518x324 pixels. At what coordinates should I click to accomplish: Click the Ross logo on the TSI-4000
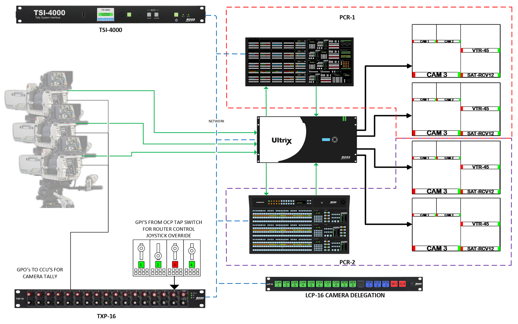190,20
